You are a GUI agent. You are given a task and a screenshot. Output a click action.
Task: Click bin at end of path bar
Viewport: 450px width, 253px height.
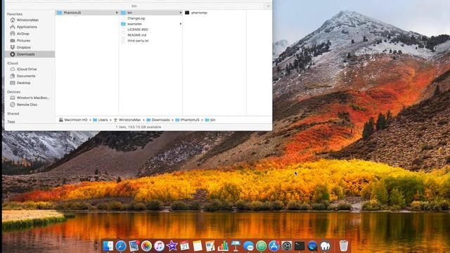point(210,120)
